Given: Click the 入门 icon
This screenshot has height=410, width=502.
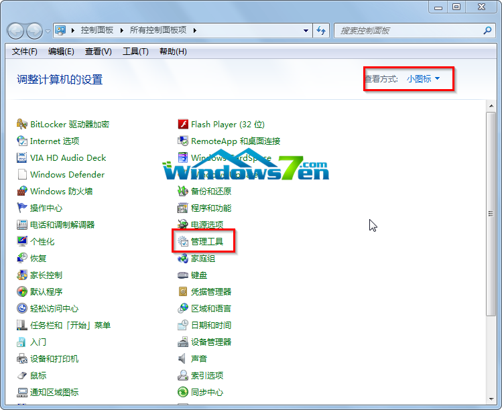Looking at the screenshot, I should (x=21, y=342).
